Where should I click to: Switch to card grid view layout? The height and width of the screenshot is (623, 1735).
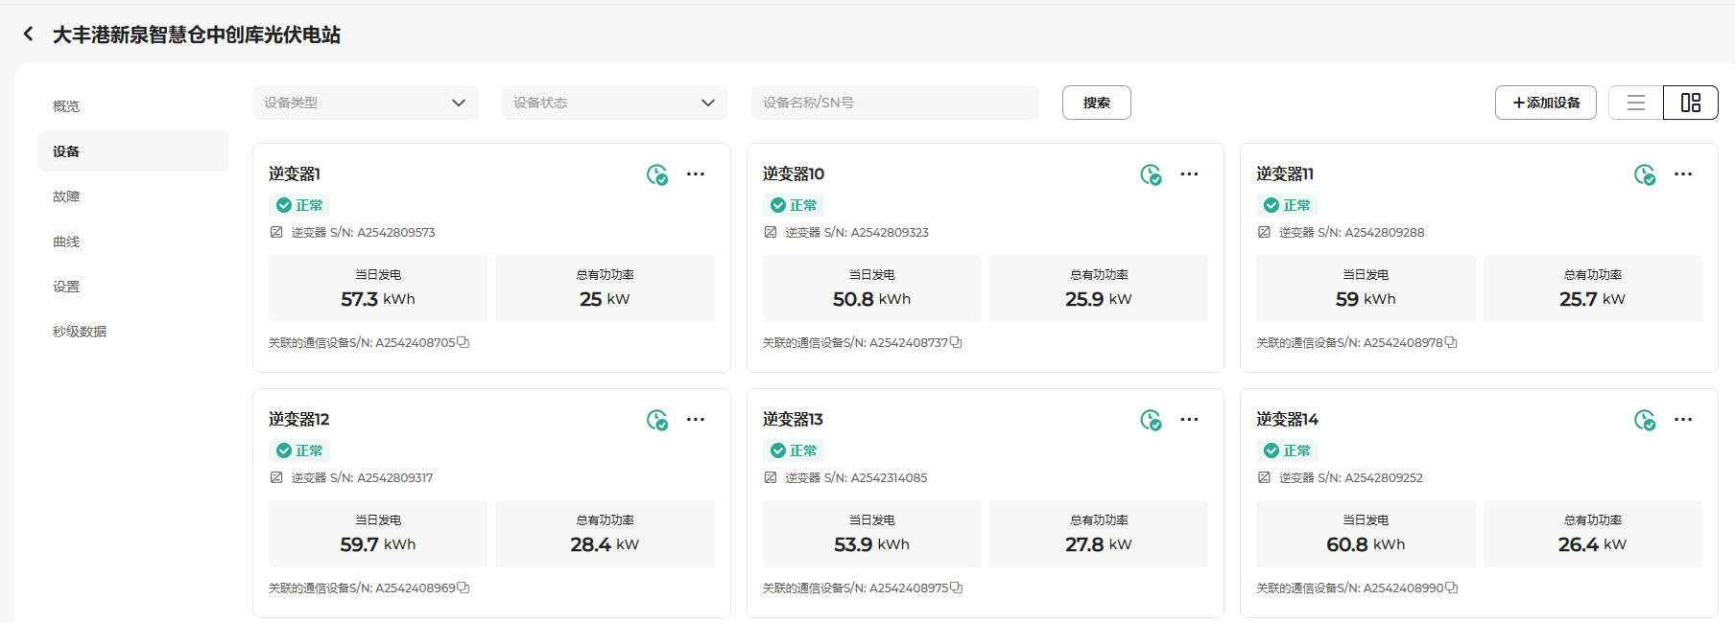tap(1690, 103)
